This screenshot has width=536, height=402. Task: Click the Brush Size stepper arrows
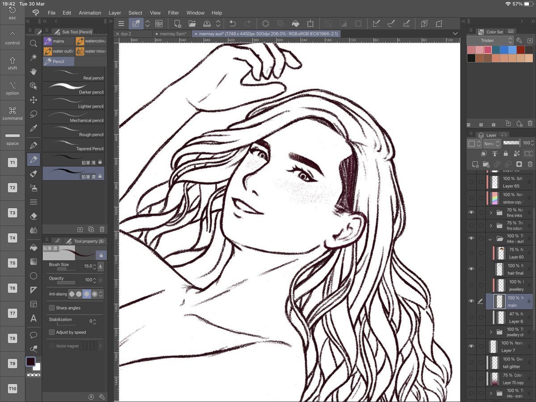(95, 266)
